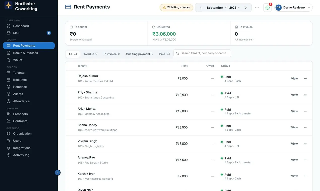Show the Awaiting payment tab
The image size is (320, 191).
click(x=139, y=54)
